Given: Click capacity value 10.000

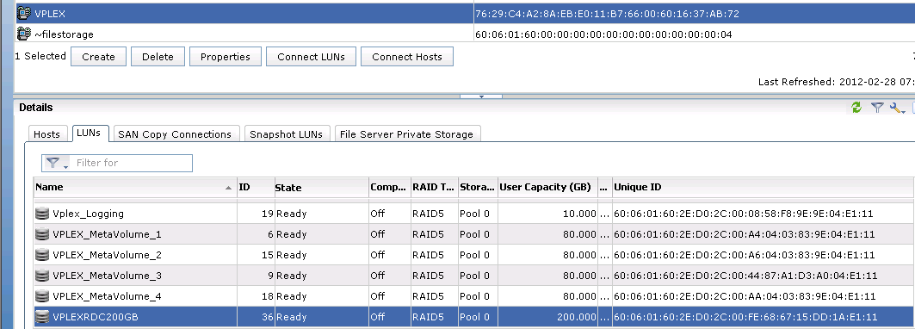Looking at the screenshot, I should (579, 214).
